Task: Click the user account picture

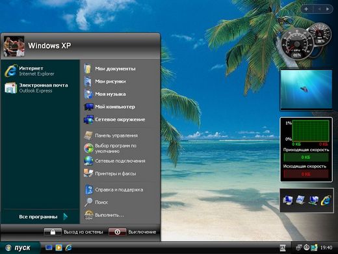Action: tap(14, 46)
